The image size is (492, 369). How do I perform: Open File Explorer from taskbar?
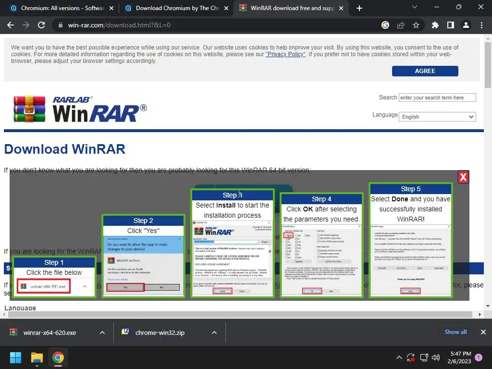point(37,357)
